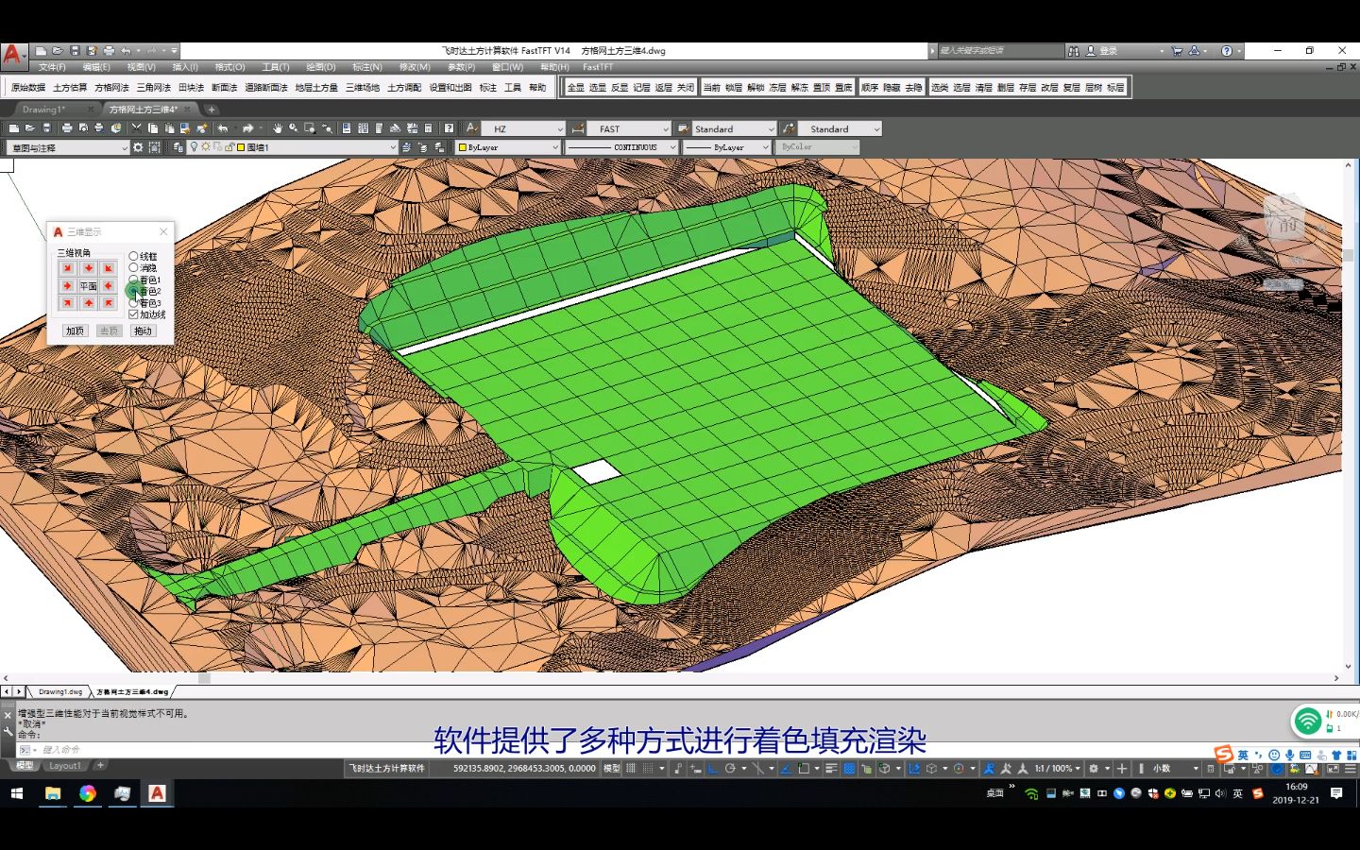This screenshot has width=1360, height=850.
Task: Open the 绘图(D) menu
Action: pos(321,67)
